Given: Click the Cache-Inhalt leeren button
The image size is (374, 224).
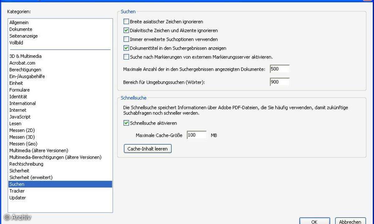Looking at the screenshot, I should [x=148, y=149].
